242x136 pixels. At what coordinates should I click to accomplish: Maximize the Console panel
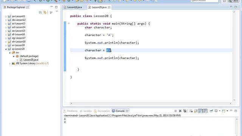pyautogui.click(x=236, y=111)
